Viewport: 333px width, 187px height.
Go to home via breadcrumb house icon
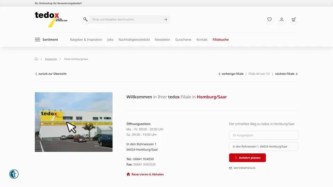(x=36, y=59)
